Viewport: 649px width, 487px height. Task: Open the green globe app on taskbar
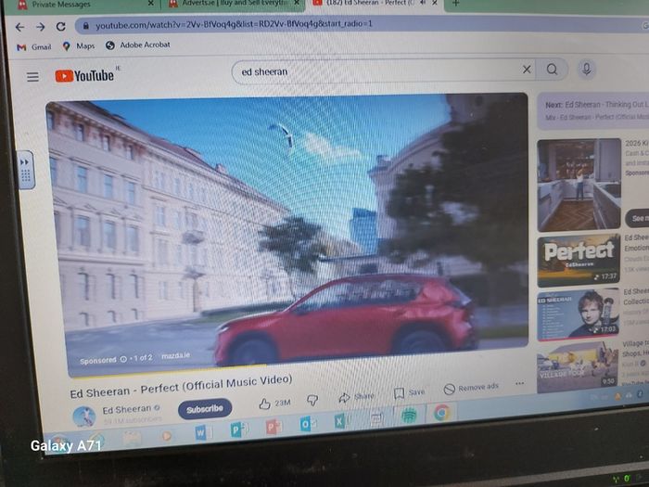(410, 416)
